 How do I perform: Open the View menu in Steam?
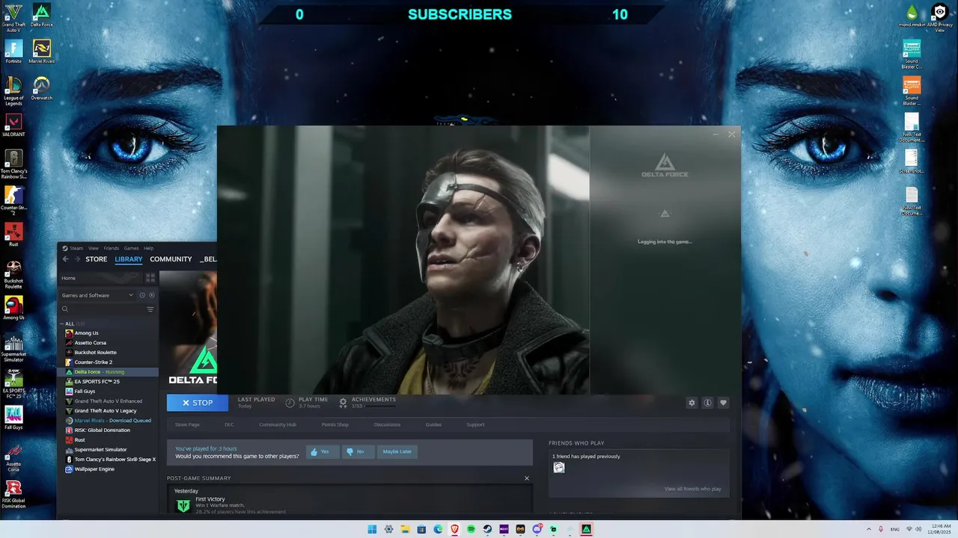click(x=94, y=248)
